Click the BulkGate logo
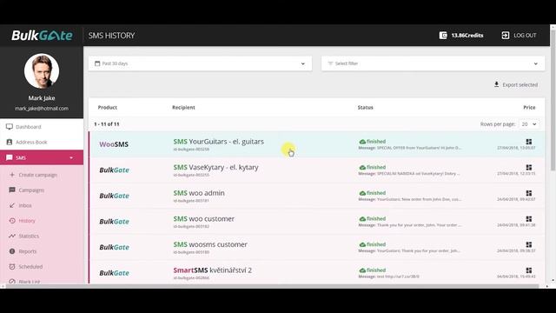Viewport: 556px width, 313px height. pos(42,35)
